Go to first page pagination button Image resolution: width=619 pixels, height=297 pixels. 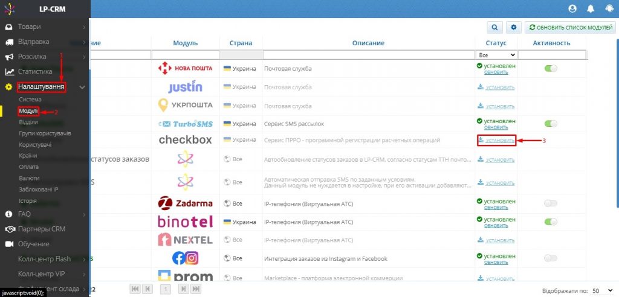click(x=135, y=289)
